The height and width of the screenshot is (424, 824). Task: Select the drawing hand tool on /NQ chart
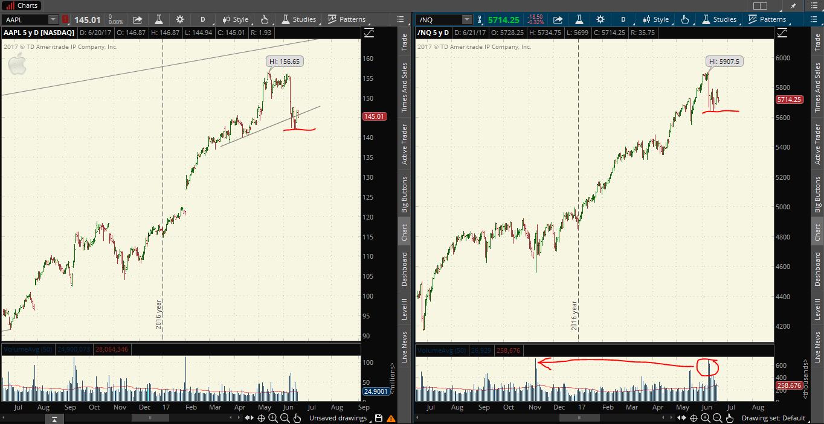click(684, 19)
